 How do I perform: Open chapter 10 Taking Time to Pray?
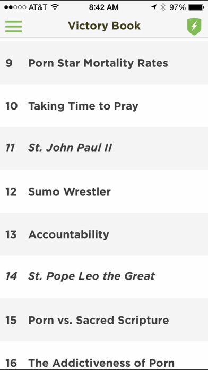coord(104,106)
